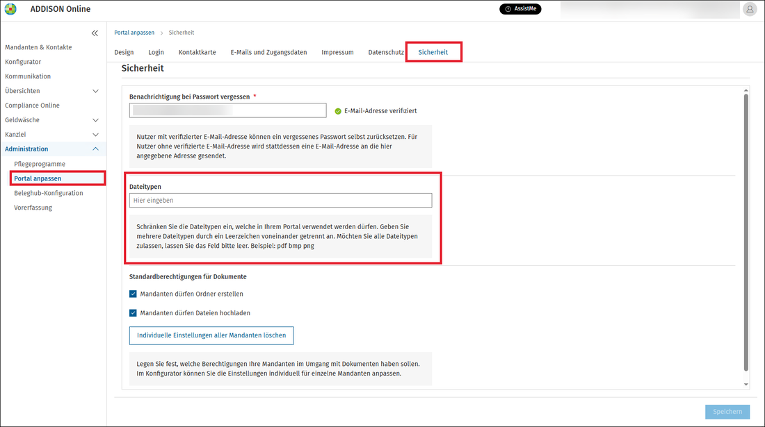Screen dimensions: 765x427
Task: Select Pflegeprogramme under Administration
Action: [x=40, y=164]
